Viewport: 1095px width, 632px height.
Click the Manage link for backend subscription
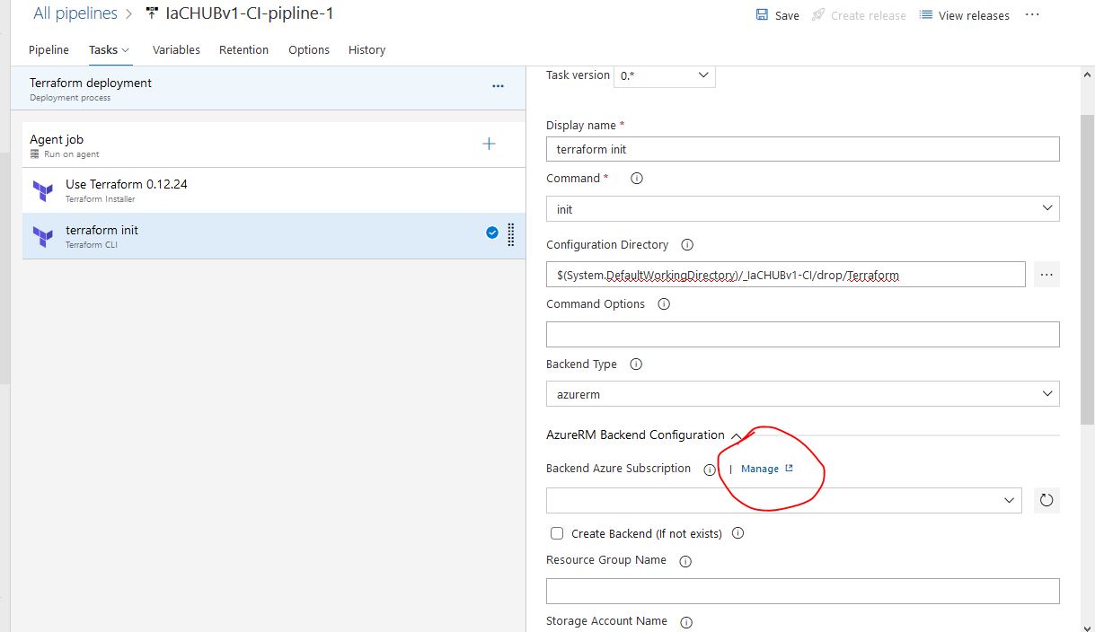pos(761,468)
